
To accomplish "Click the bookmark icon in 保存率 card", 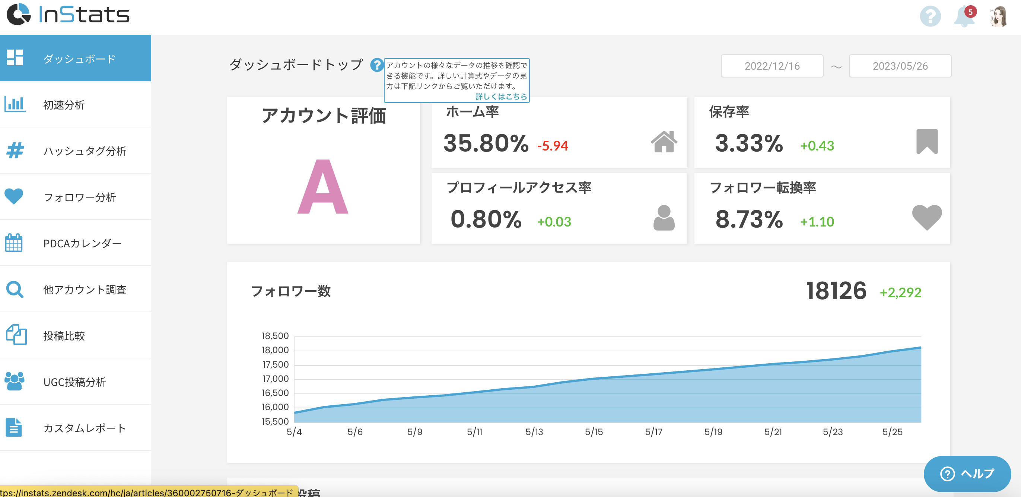I will coord(927,142).
